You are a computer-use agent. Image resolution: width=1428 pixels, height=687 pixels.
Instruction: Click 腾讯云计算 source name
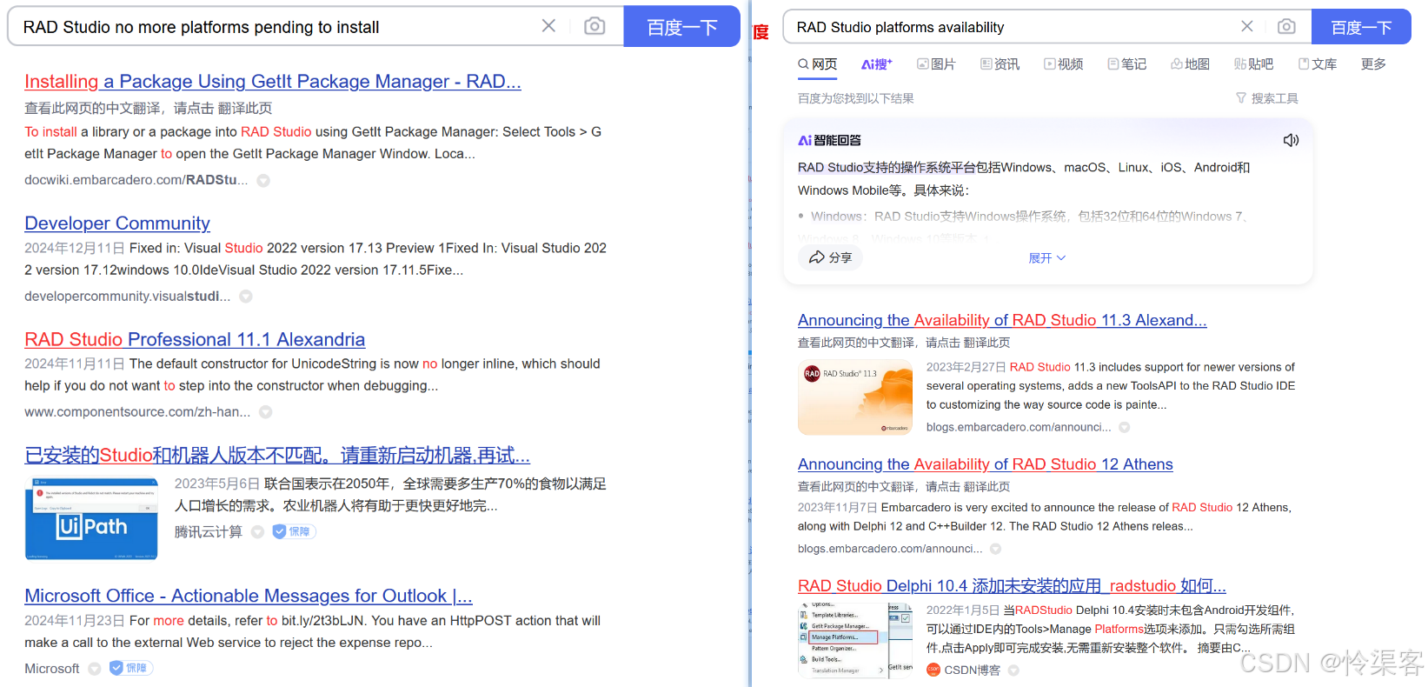pyautogui.click(x=209, y=532)
